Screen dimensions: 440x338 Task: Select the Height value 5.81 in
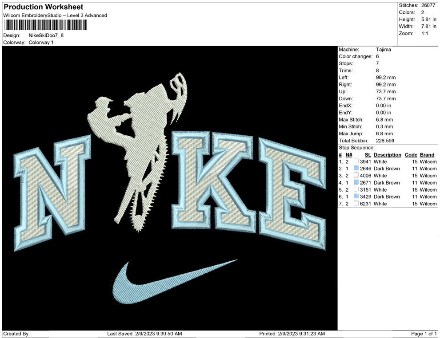(428, 20)
